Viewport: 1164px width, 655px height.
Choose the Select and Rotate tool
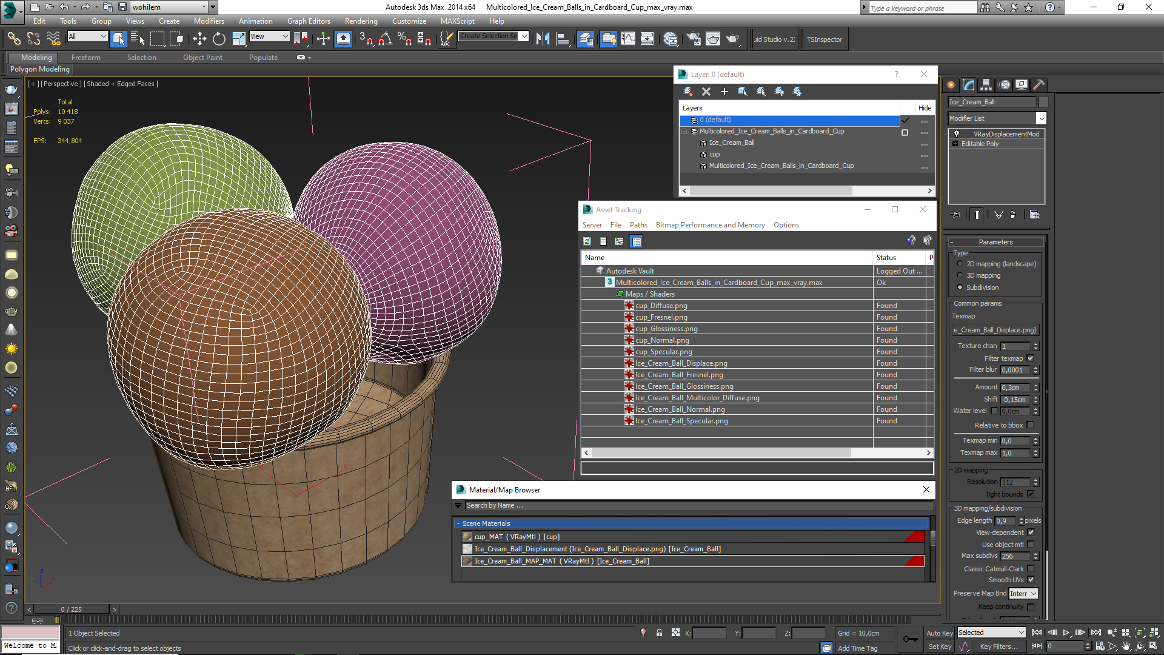coord(219,39)
